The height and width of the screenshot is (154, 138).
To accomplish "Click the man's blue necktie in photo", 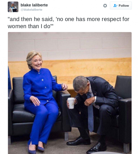I will point(90,113).
